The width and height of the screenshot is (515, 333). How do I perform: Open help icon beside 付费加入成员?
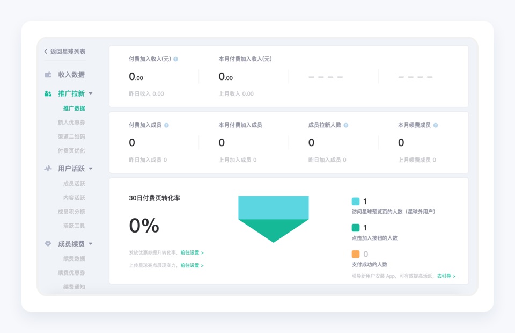click(x=166, y=125)
